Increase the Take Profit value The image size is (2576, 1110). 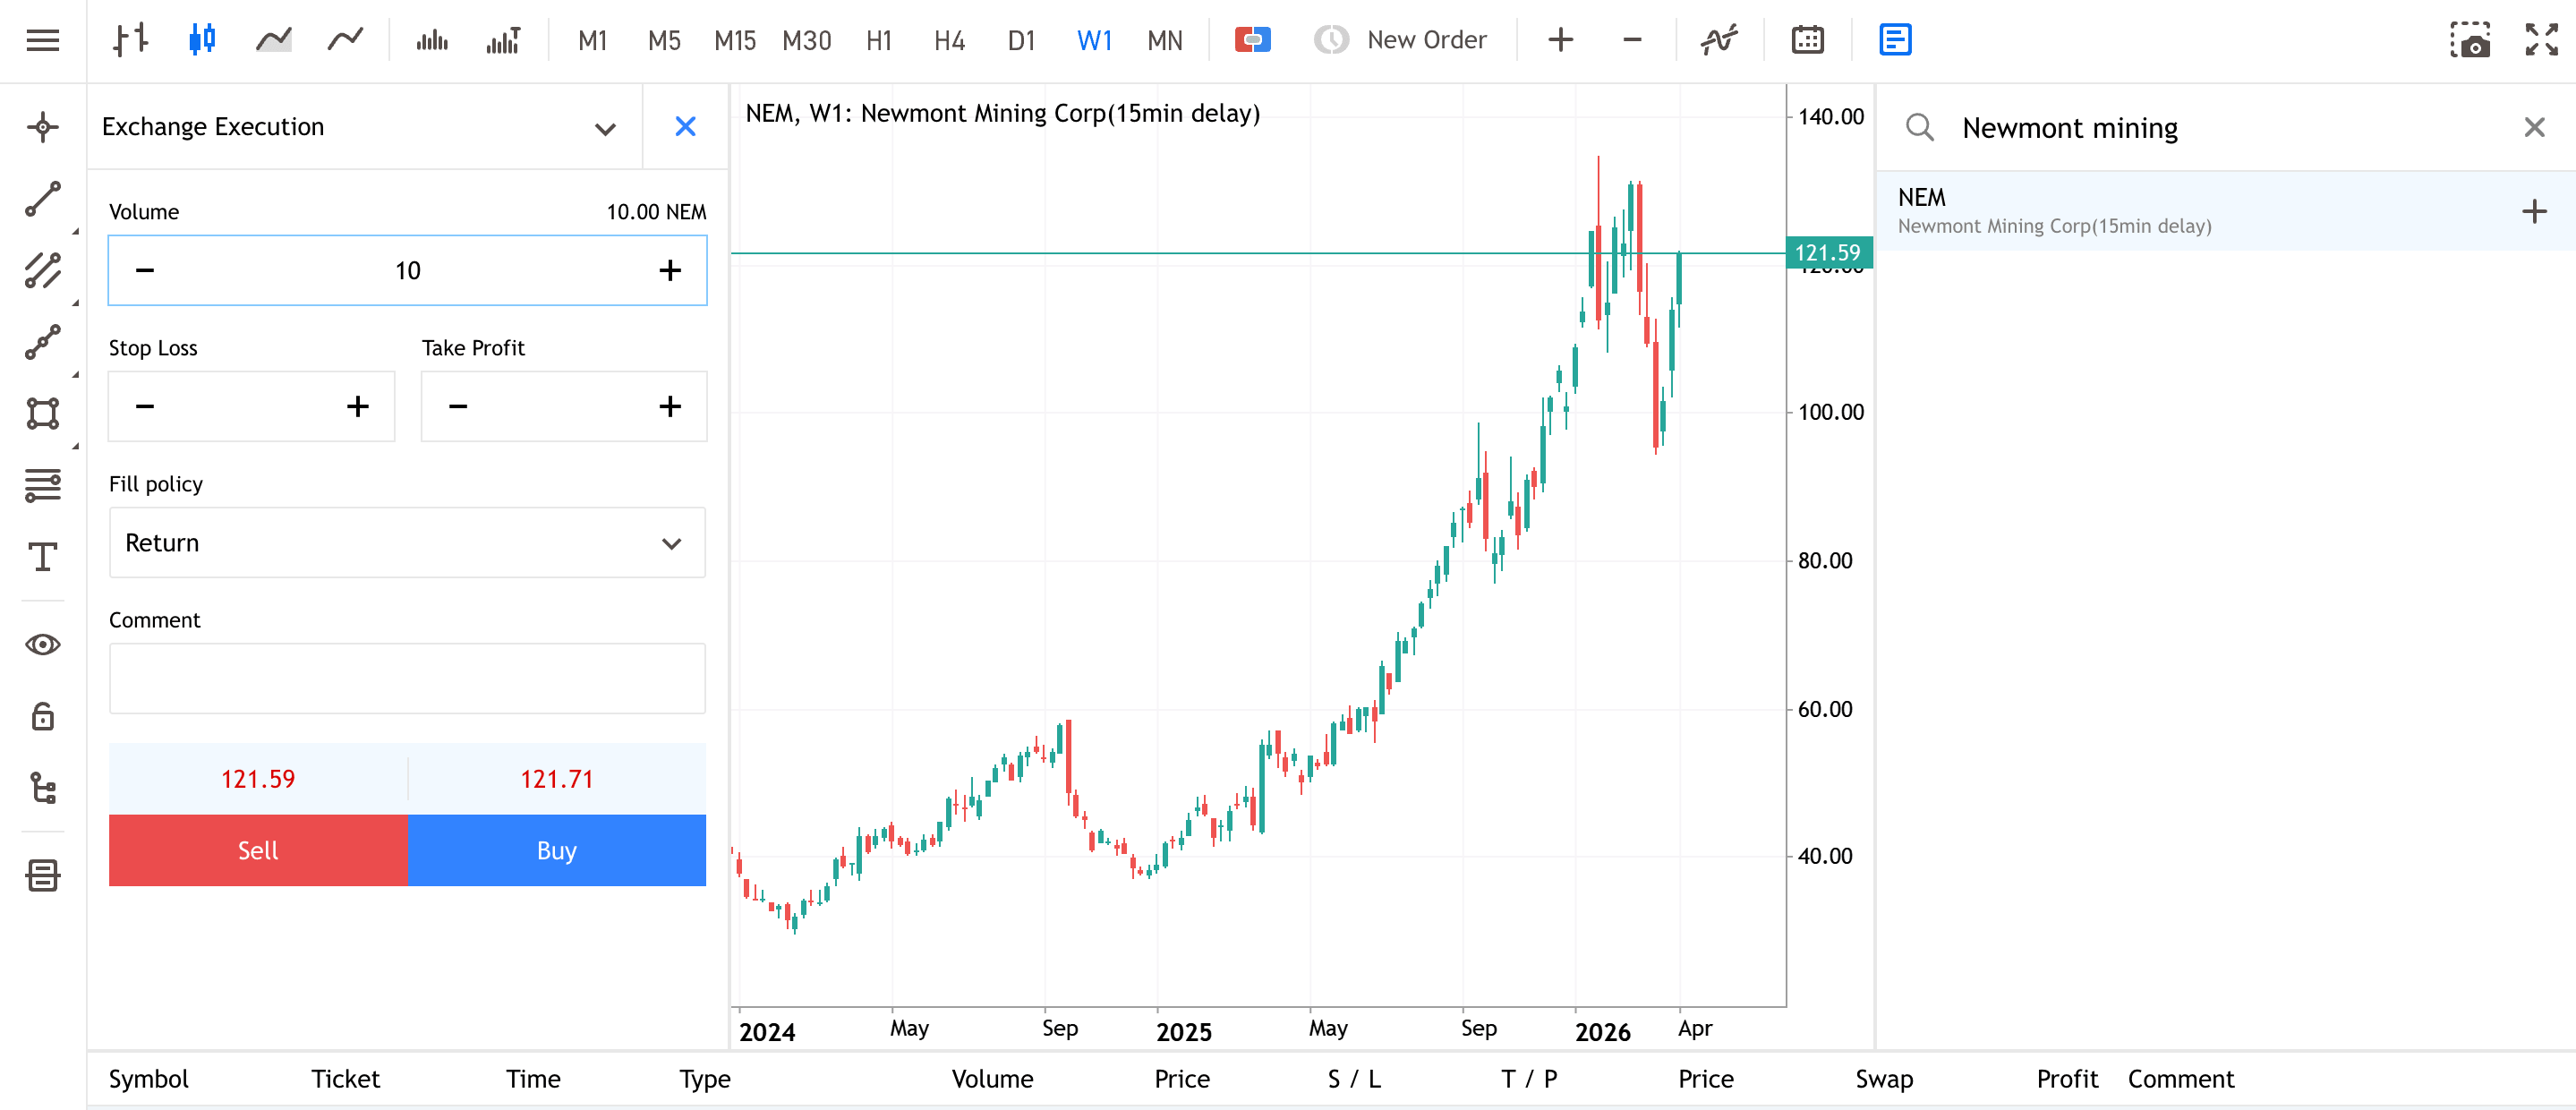(x=670, y=406)
